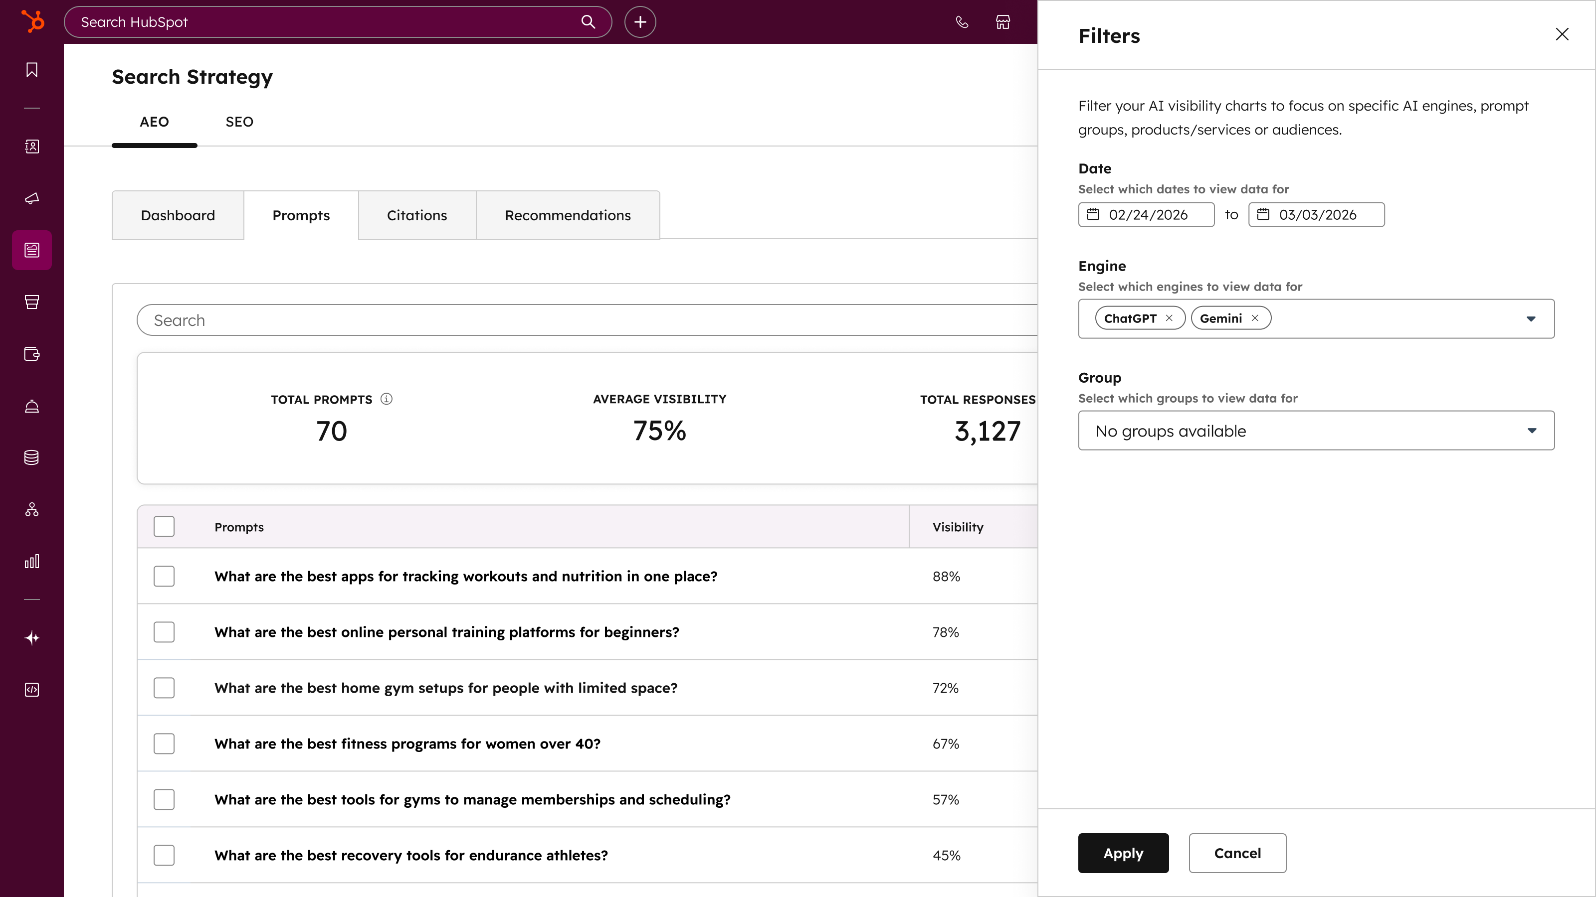Open the phone call icon in top bar

tap(962, 21)
